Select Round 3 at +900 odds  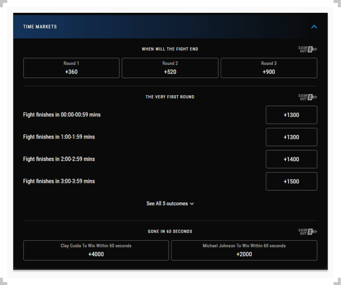(x=269, y=68)
